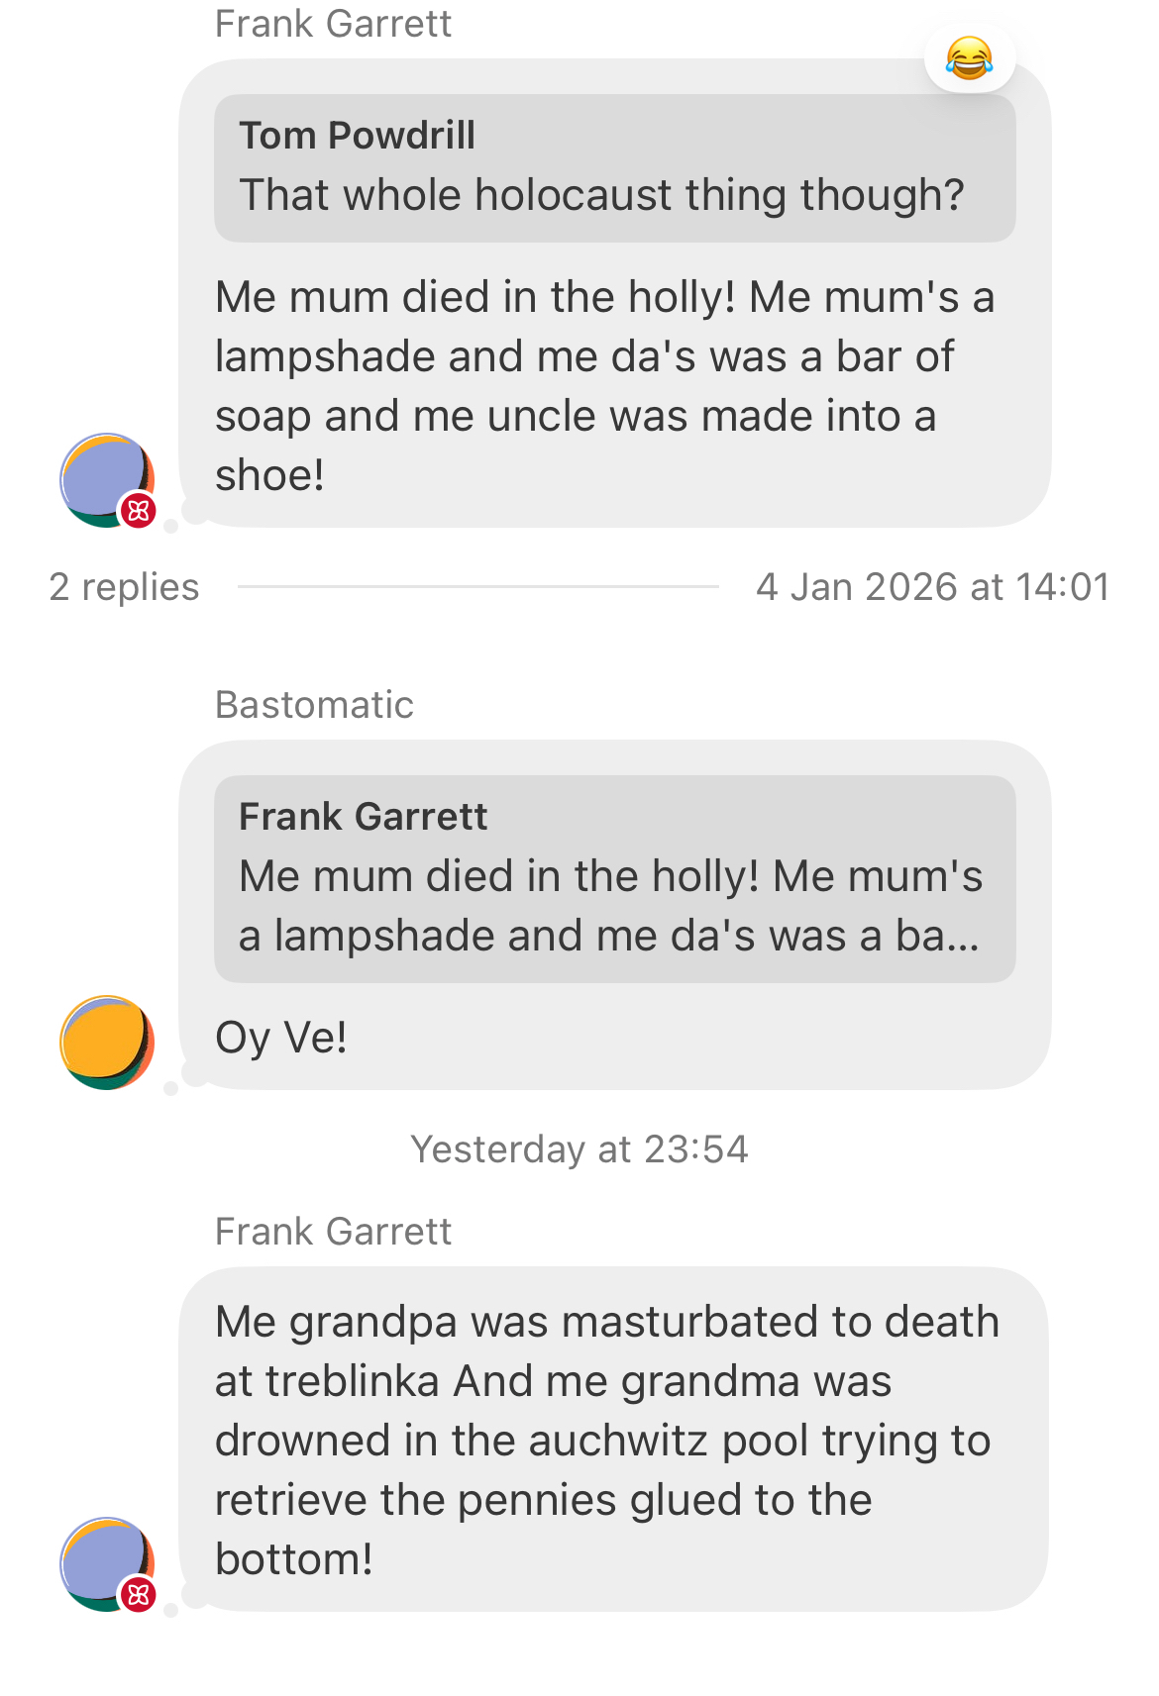Click the divider line beside "2 replies"
Viewport: 1159px width, 1696px height.
(477, 587)
